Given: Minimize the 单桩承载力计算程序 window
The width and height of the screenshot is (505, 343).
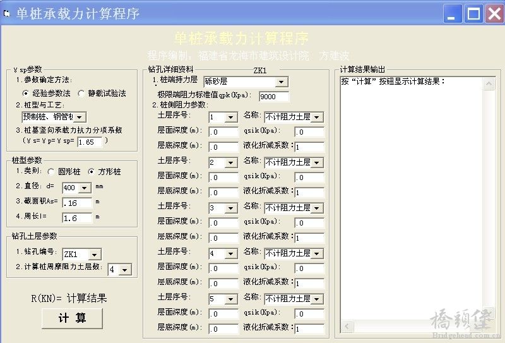Looking at the screenshot, I should tap(452, 14).
